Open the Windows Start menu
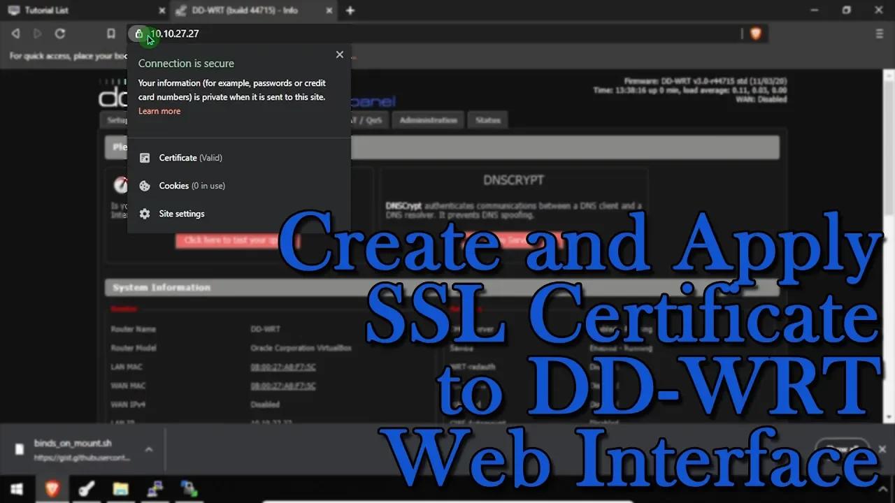895x503 pixels. pyautogui.click(x=17, y=488)
